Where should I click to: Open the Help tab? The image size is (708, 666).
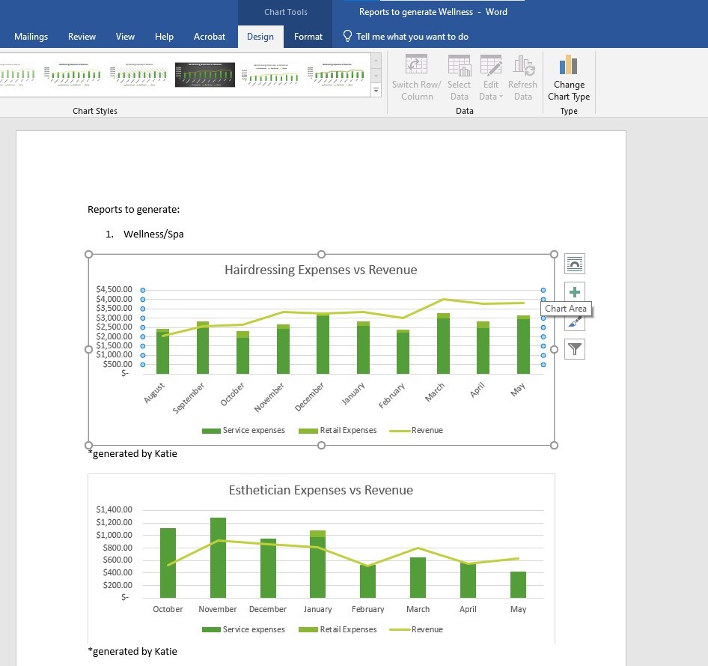(164, 37)
